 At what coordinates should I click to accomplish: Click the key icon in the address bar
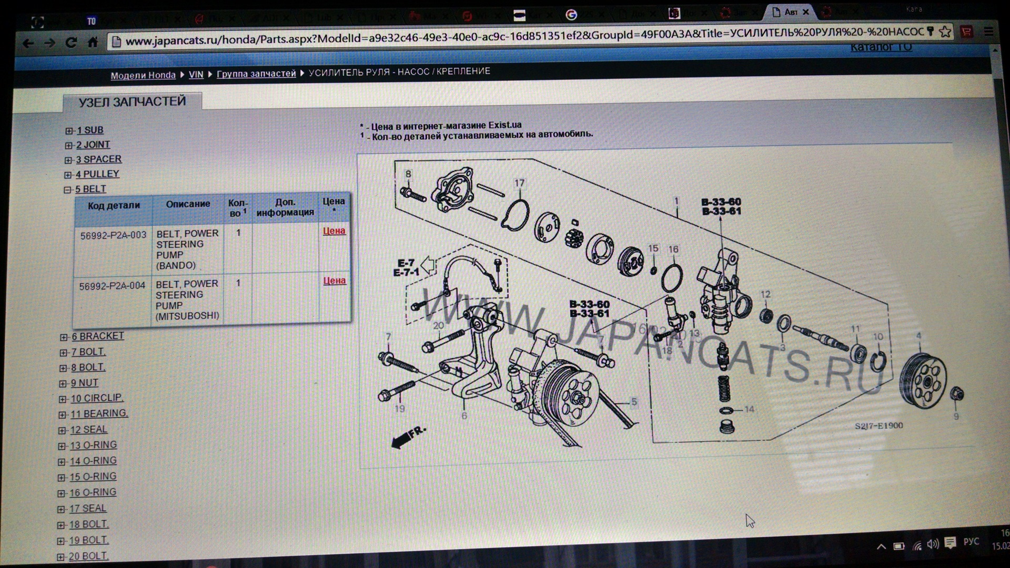(931, 32)
